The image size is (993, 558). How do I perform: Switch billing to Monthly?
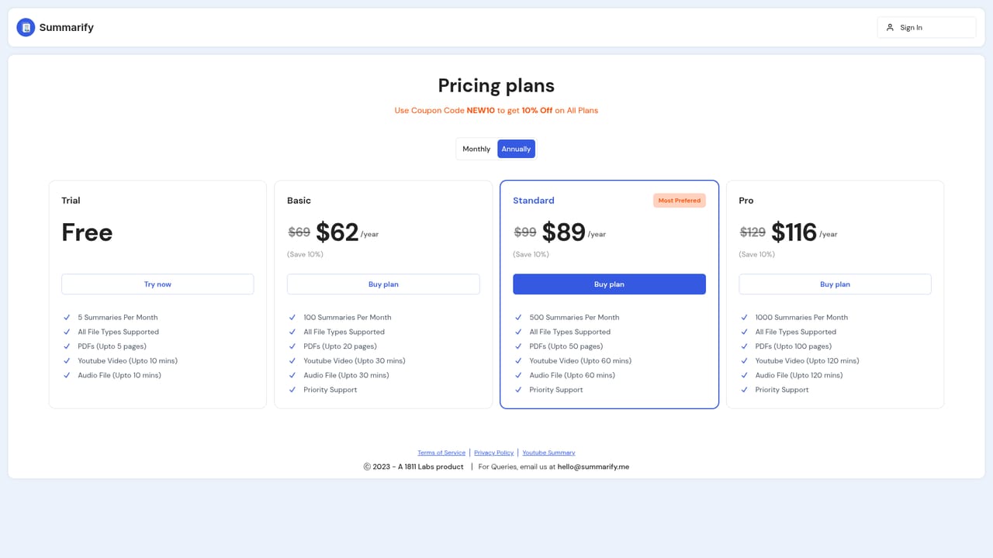476,149
